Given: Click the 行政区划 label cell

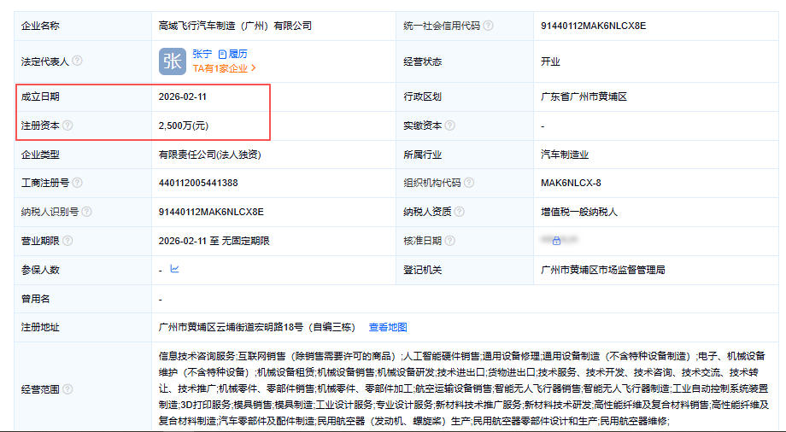Looking at the screenshot, I should [465, 96].
